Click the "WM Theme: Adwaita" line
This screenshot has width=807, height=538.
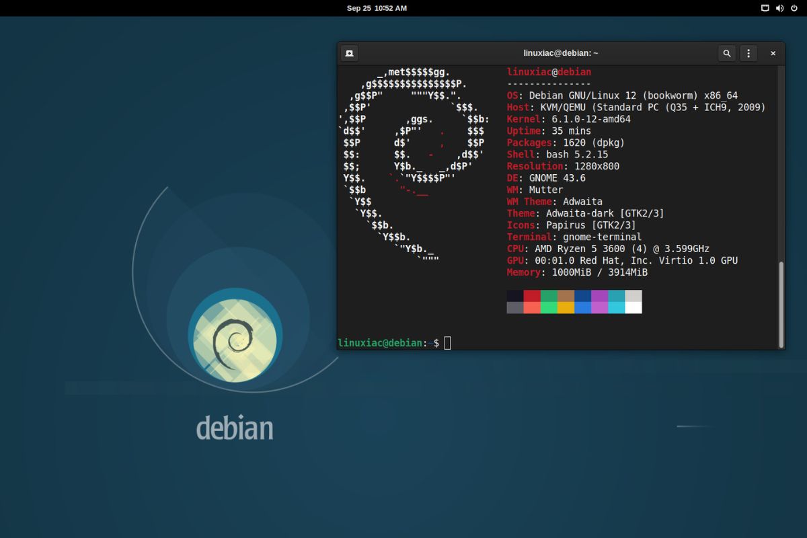coord(554,202)
